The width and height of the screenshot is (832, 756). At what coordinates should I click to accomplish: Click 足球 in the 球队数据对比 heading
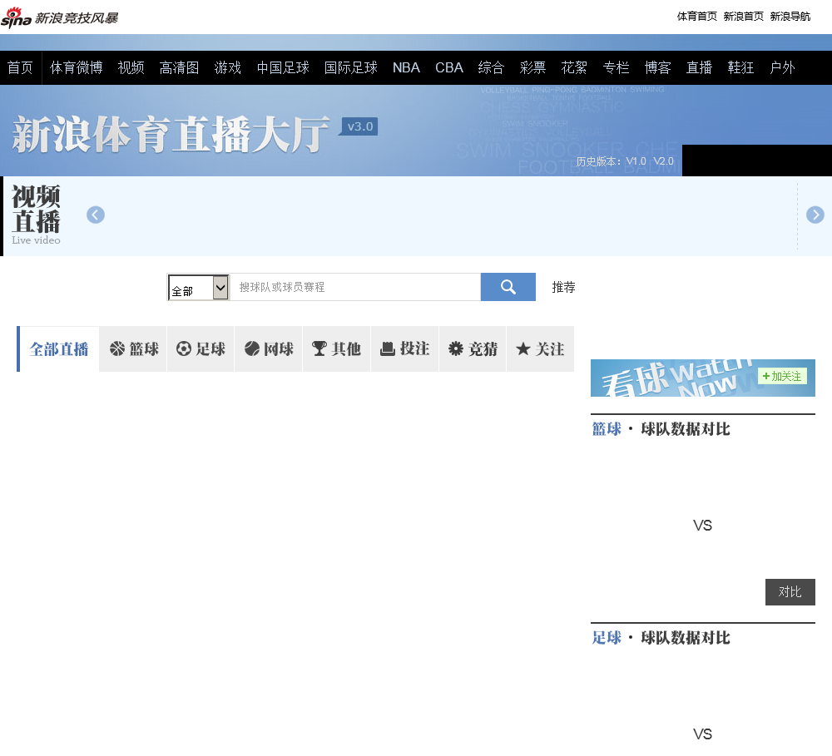tap(607, 638)
